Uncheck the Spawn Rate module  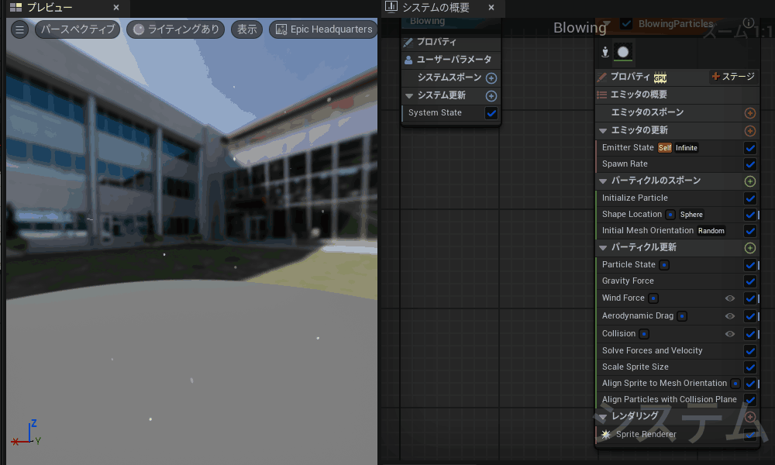[749, 164]
